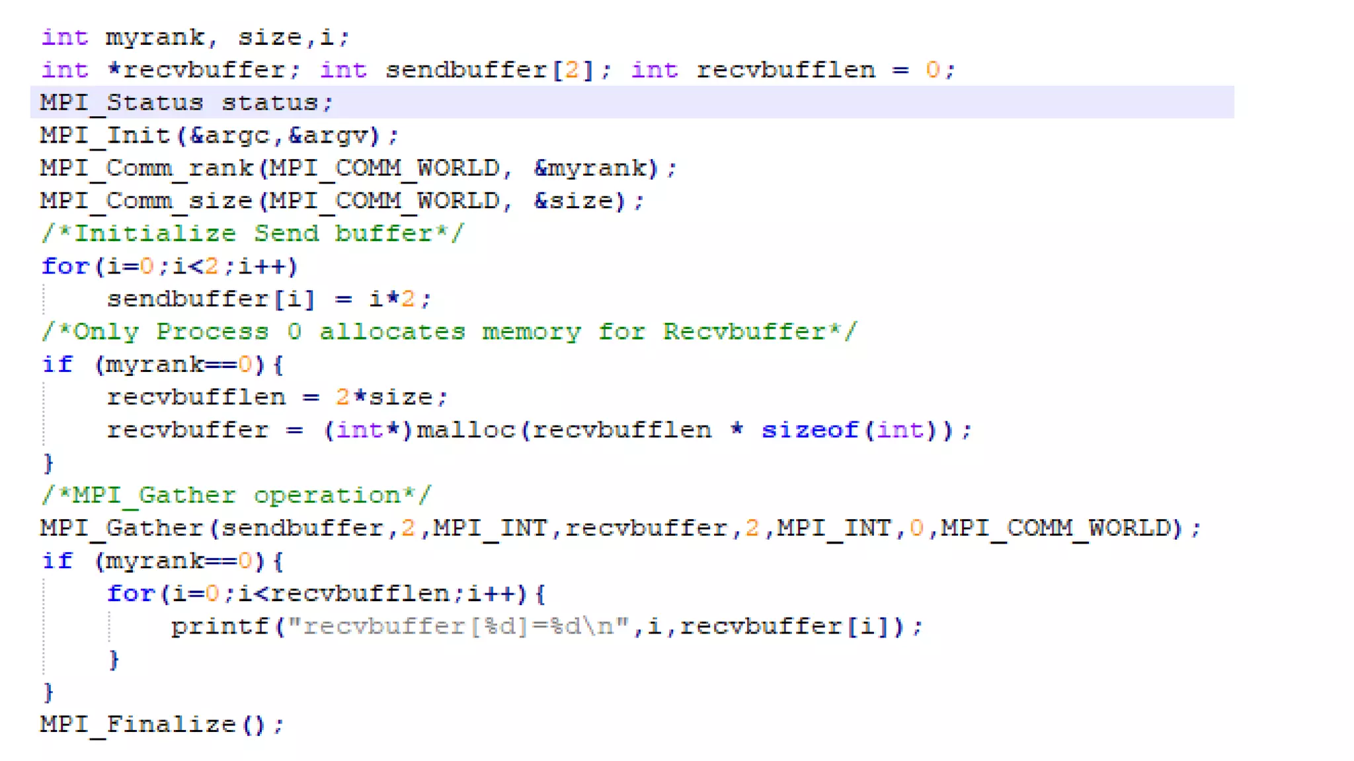Image resolution: width=1354 pixels, height=761 pixels.
Task: Click the MPI_Comm_size function call
Action: click(147, 201)
